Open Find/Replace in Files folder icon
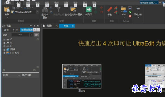The width and height of the screenshot is (165, 97). [x=73, y=10]
